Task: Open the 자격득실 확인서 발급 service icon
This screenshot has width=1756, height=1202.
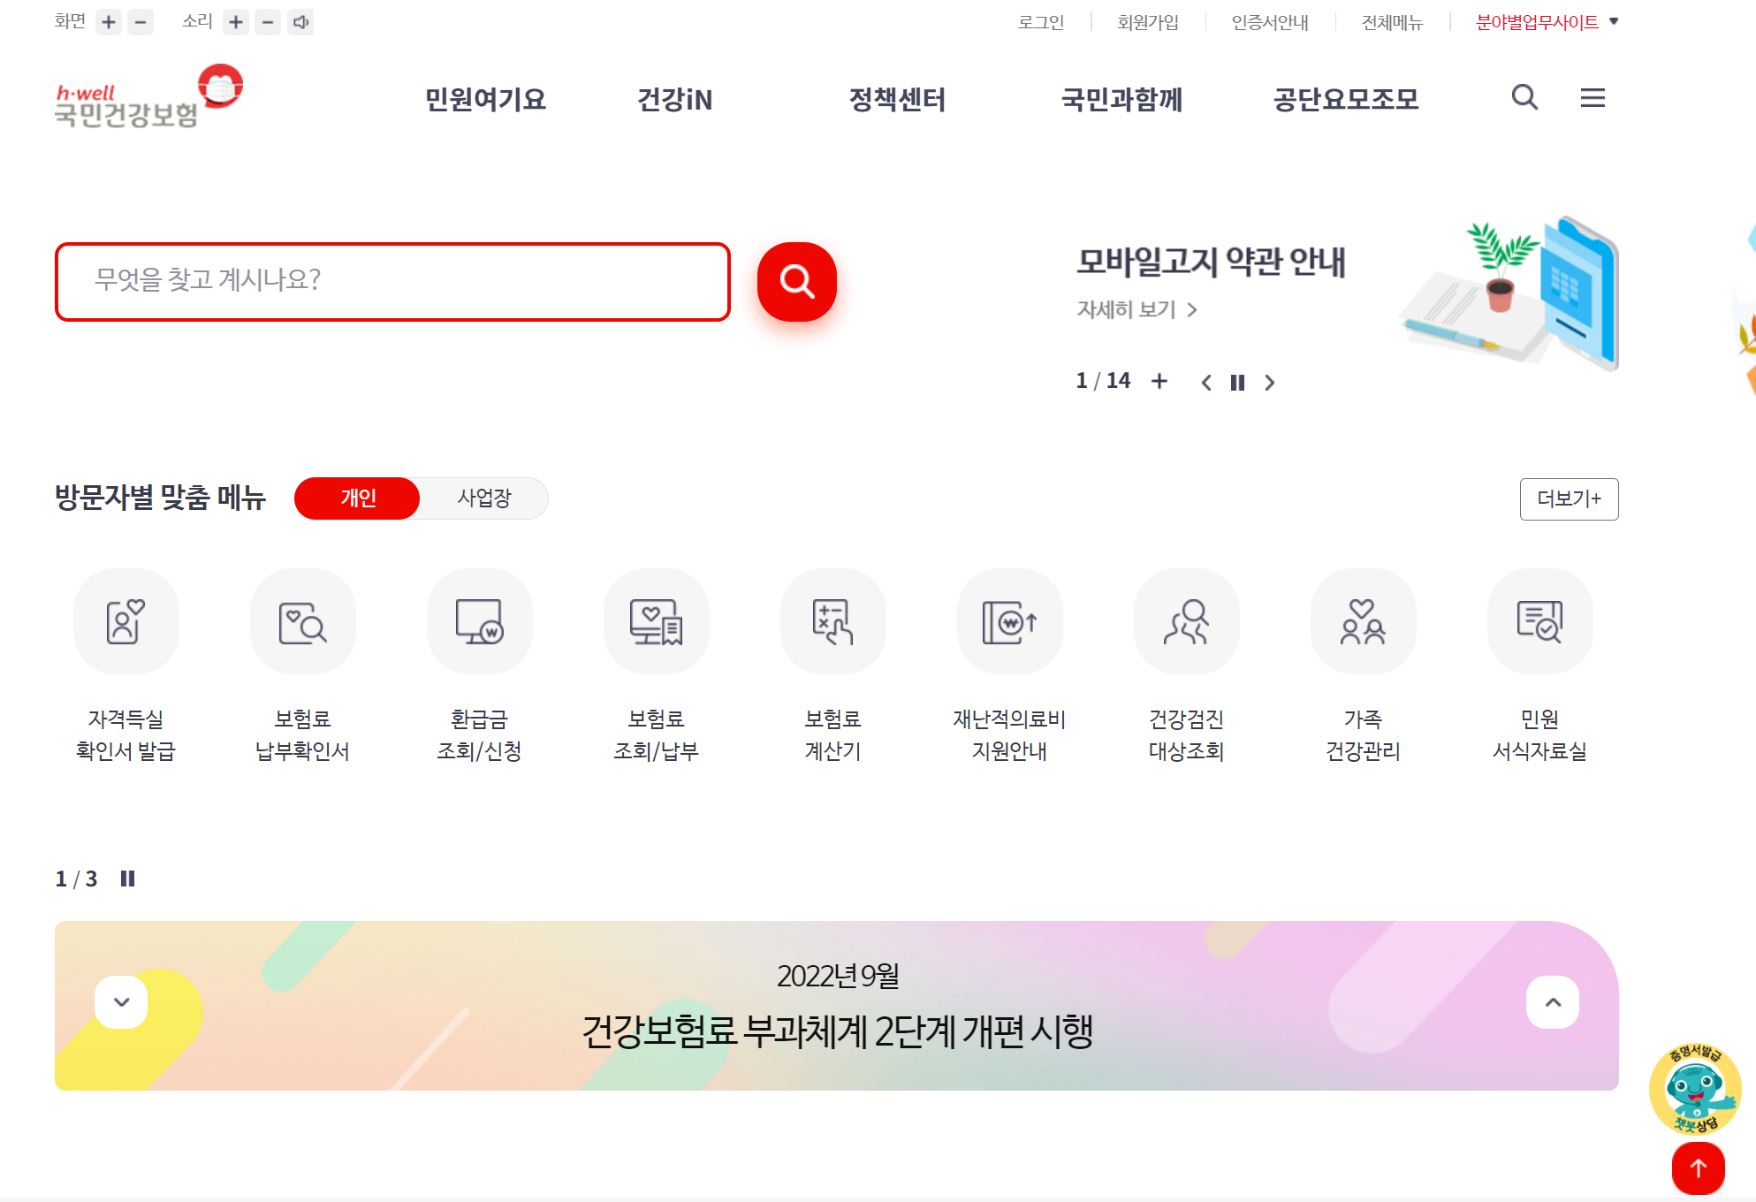Action: [126, 621]
